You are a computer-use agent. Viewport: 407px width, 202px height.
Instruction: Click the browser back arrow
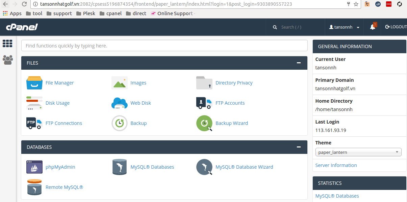click(x=5, y=4)
